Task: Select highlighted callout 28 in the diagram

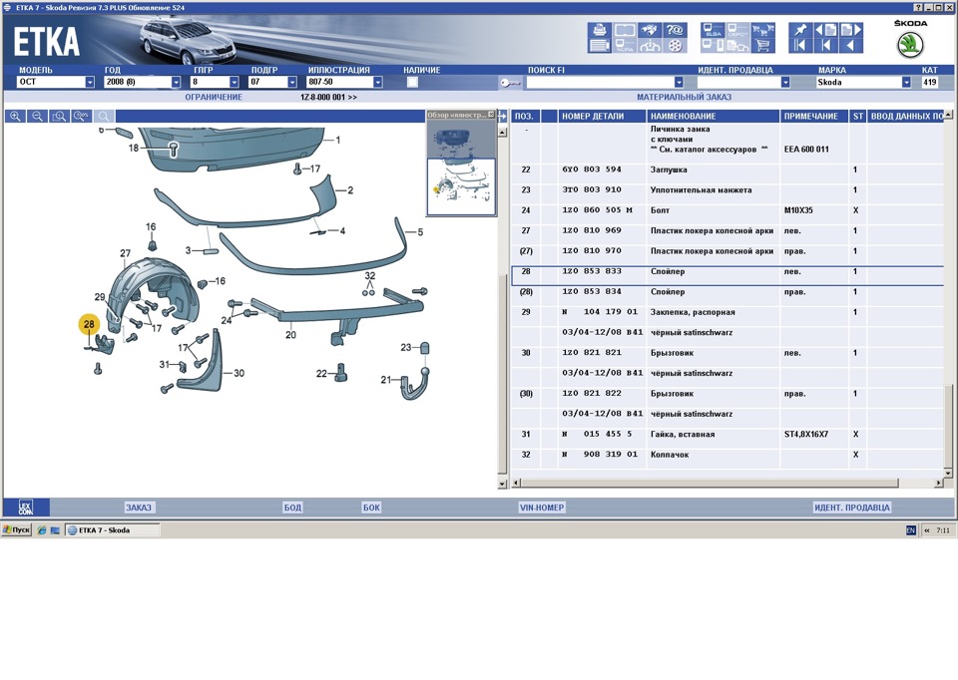Action: [89, 324]
